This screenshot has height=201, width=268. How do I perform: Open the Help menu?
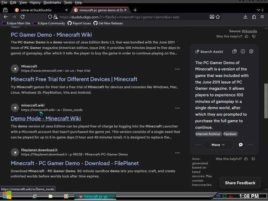point(79,2)
